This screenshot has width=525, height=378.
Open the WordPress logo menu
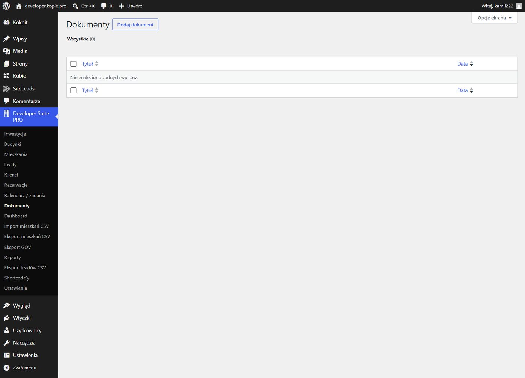[x=6, y=6]
